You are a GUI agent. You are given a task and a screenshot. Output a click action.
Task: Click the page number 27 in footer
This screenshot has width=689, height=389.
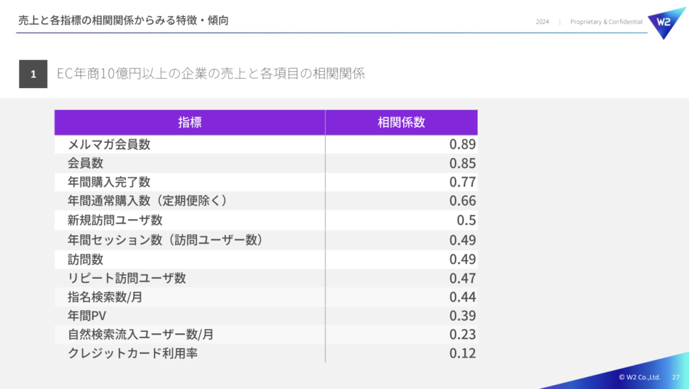click(x=676, y=378)
